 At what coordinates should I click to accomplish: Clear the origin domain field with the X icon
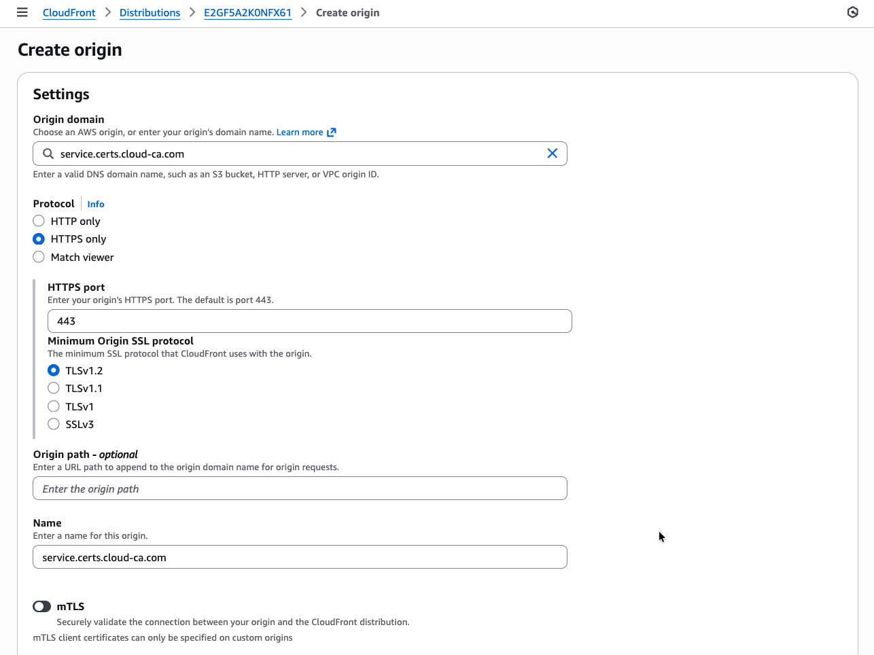553,154
